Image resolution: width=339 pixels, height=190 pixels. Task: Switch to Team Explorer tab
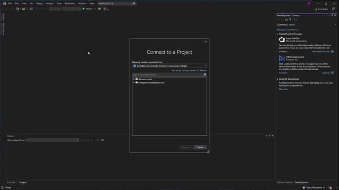301,183
